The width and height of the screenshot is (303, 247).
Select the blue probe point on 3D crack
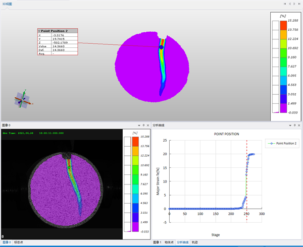162,47
